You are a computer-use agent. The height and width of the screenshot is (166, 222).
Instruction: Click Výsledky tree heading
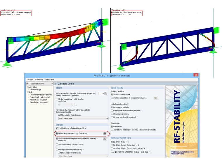pyautogui.click(x=30, y=92)
